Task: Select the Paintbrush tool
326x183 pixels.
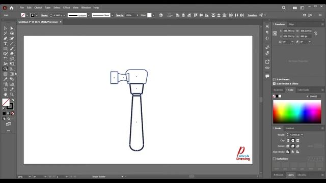Action: point(12,49)
